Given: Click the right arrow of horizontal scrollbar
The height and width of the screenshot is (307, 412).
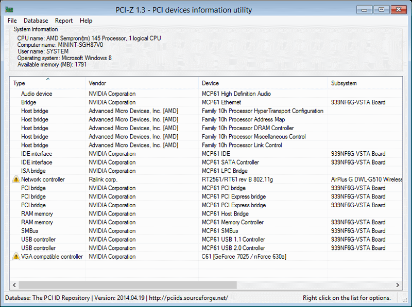Looking at the screenshot, I should coord(398,285).
